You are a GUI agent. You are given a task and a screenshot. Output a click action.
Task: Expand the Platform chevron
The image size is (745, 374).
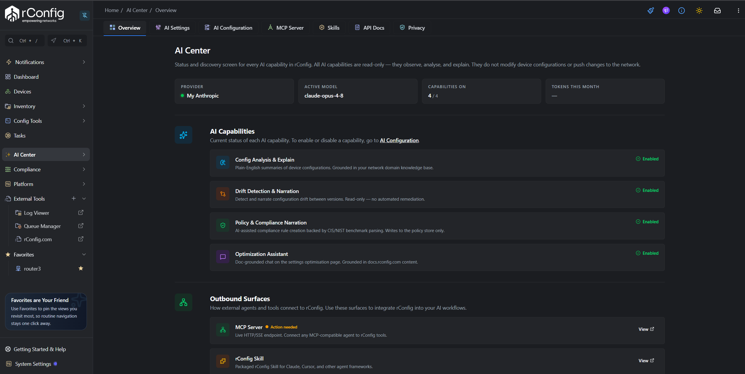[x=84, y=184]
